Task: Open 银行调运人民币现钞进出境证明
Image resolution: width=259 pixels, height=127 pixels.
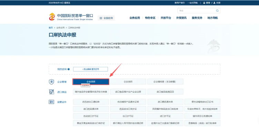Action: (x=128, y=123)
